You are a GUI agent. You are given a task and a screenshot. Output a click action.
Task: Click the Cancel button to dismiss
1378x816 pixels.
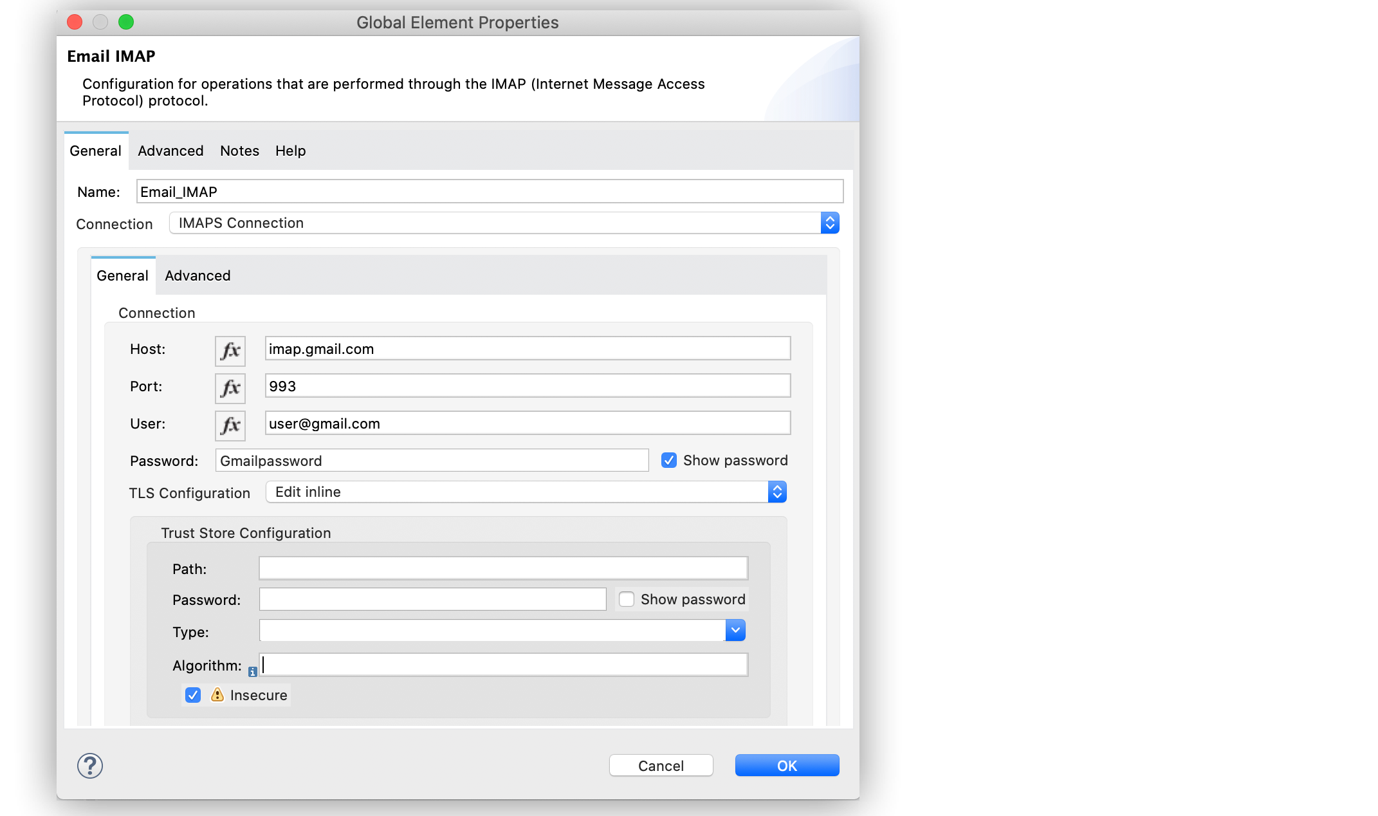[x=660, y=766]
